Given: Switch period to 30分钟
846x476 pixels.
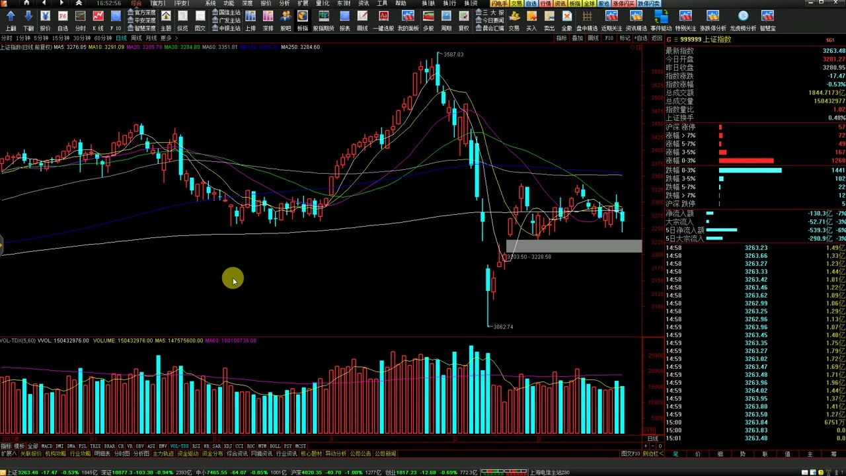Looking at the screenshot, I should [82, 38].
